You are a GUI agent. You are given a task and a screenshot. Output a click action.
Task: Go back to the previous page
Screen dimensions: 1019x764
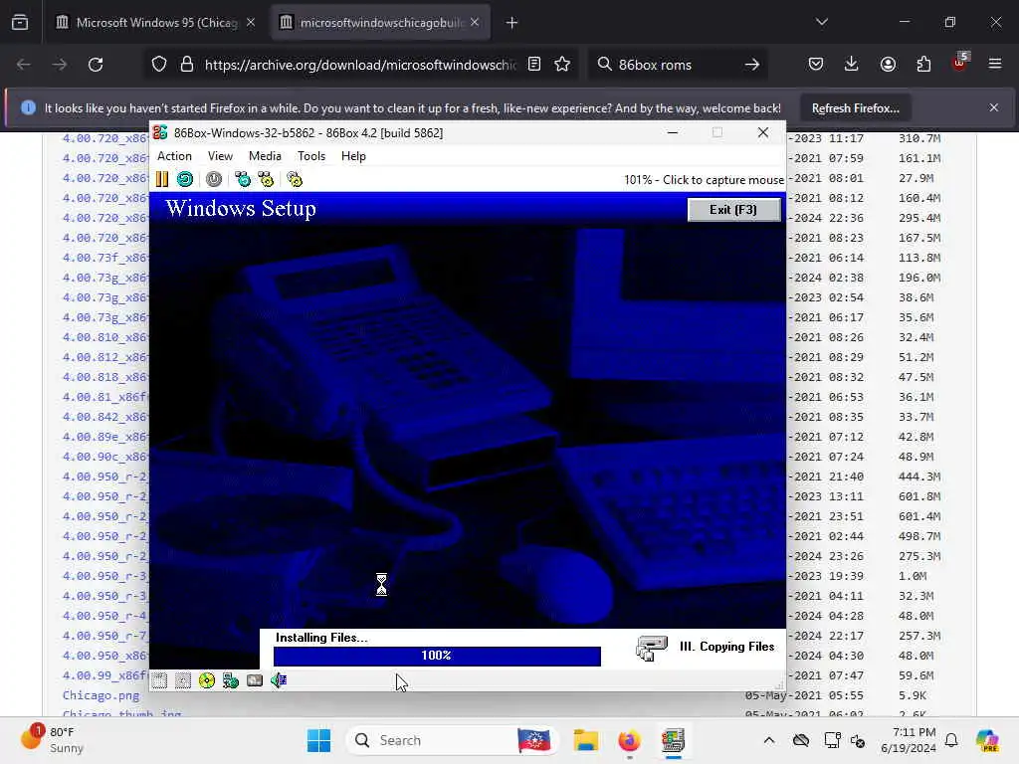(24, 65)
